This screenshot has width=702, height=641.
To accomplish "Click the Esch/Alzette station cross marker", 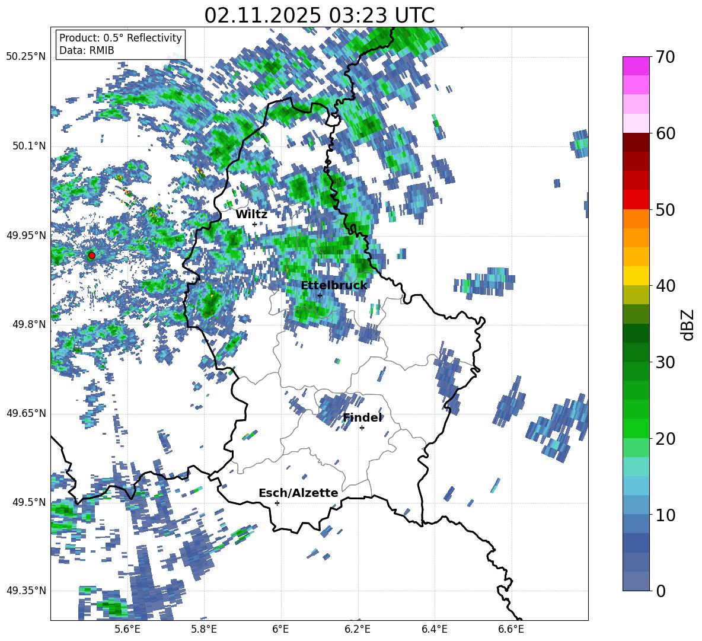I will click(277, 503).
